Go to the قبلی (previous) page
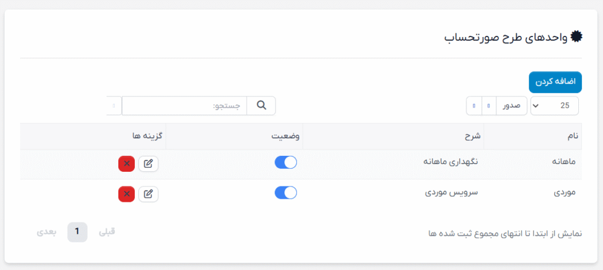603x270 pixels. click(107, 232)
